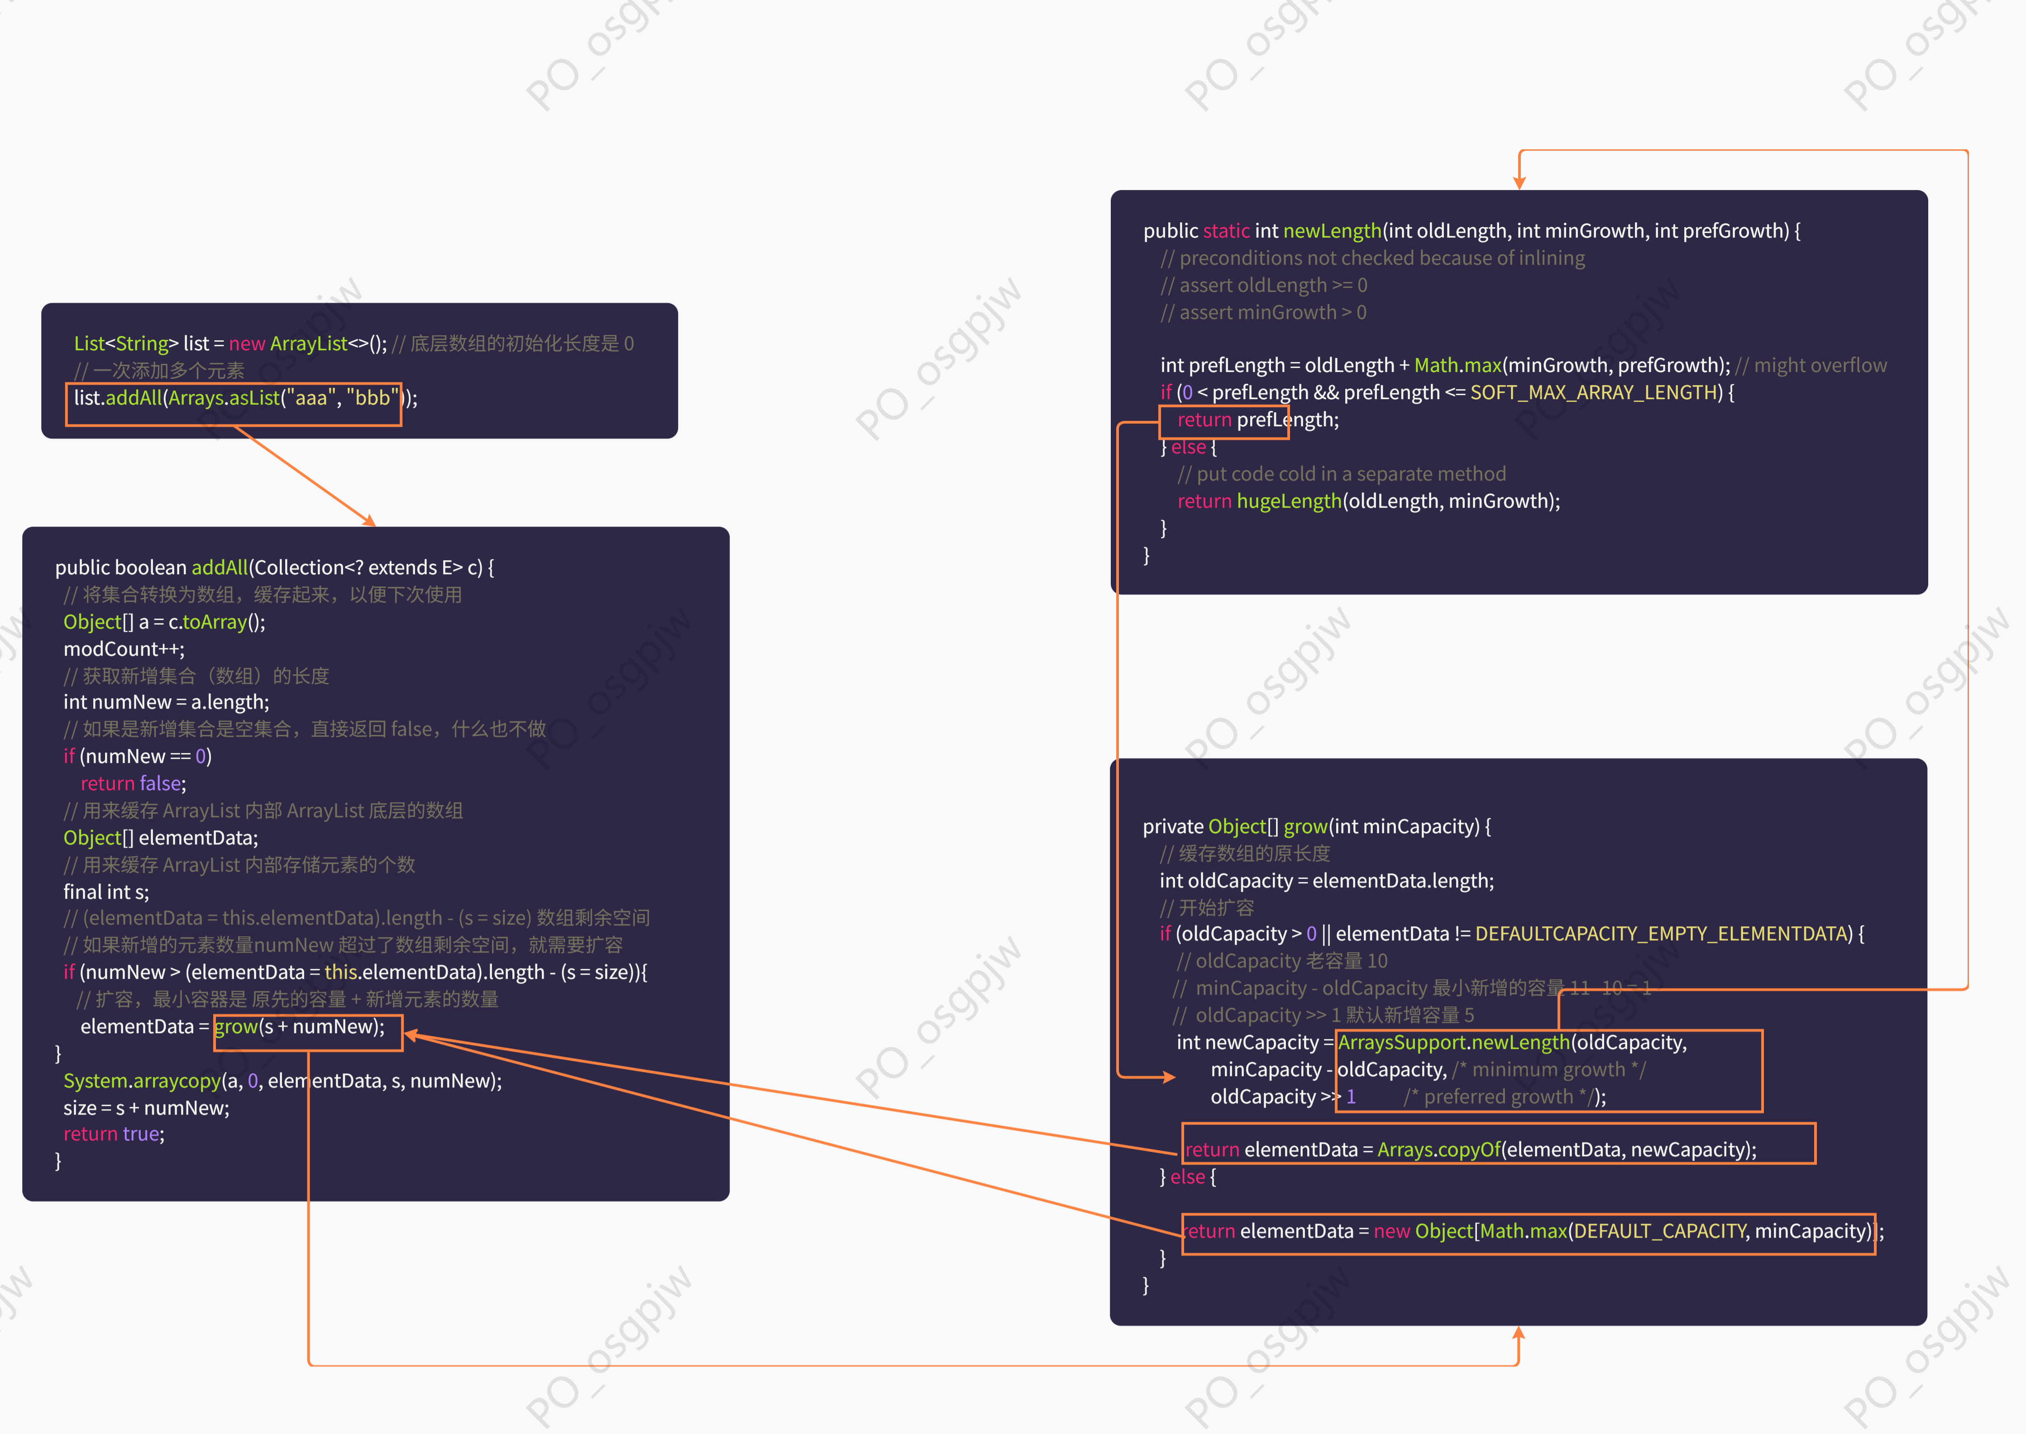
Task: Click the 'return hugeLength(oldLength, minGrowth)' line
Action: [x=1368, y=501]
